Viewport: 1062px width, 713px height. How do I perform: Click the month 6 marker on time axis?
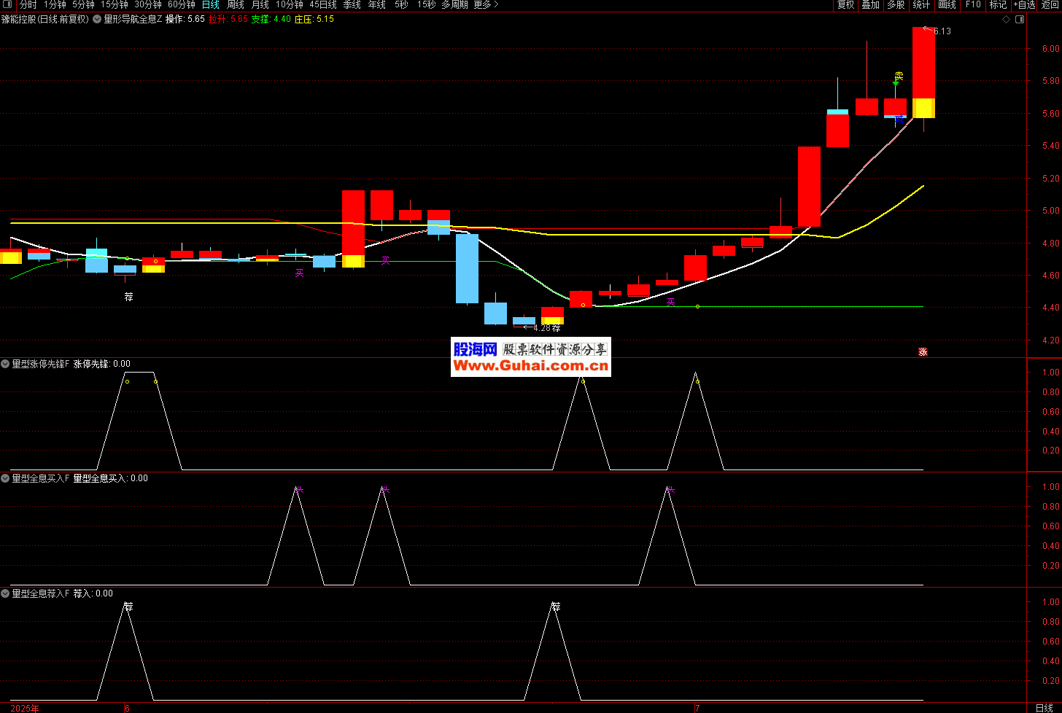127,708
